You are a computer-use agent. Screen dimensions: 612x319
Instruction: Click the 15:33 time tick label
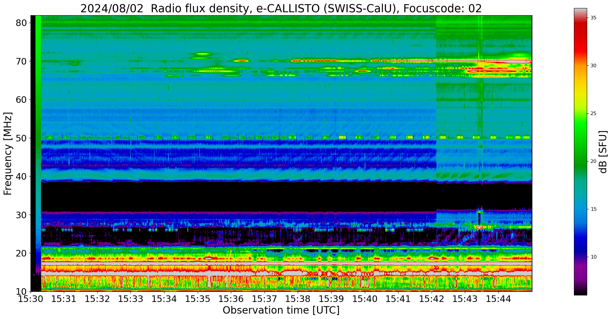[x=130, y=299]
